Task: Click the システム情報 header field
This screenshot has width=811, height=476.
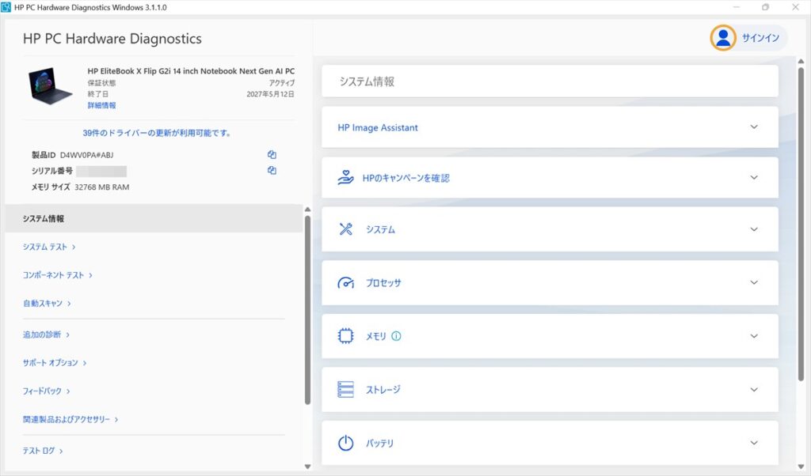Action: click(550, 81)
